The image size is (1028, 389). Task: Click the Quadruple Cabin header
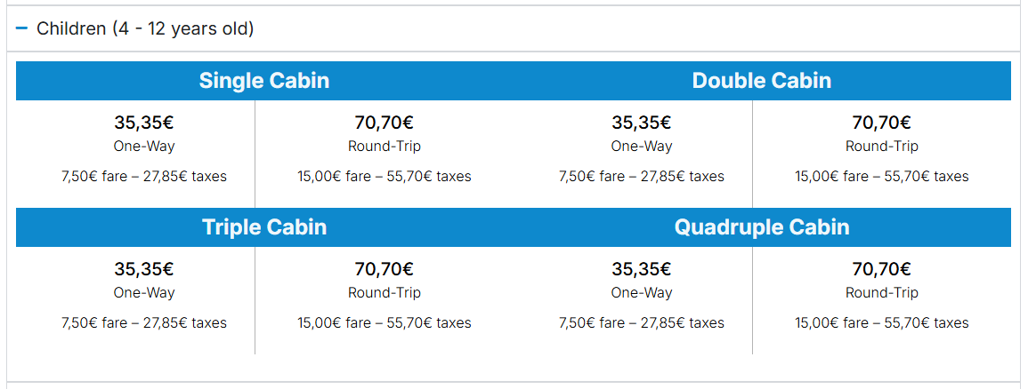(x=761, y=227)
